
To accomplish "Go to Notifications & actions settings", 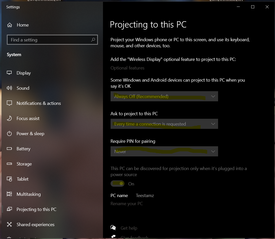I will [x=39, y=103].
